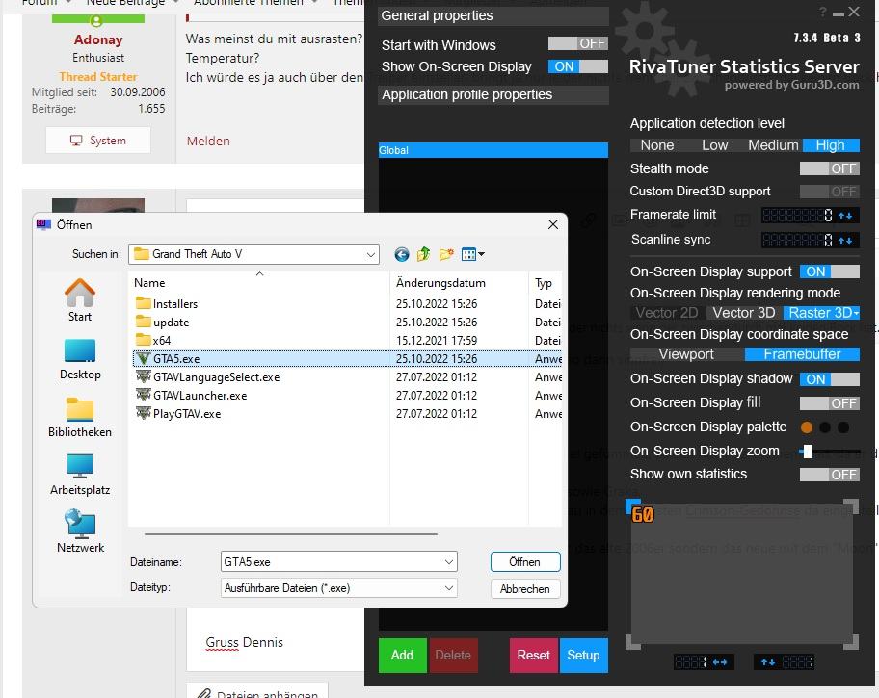This screenshot has height=698, width=879.
Task: Click vertical position arrows below OSD preview
Action: tap(768, 662)
